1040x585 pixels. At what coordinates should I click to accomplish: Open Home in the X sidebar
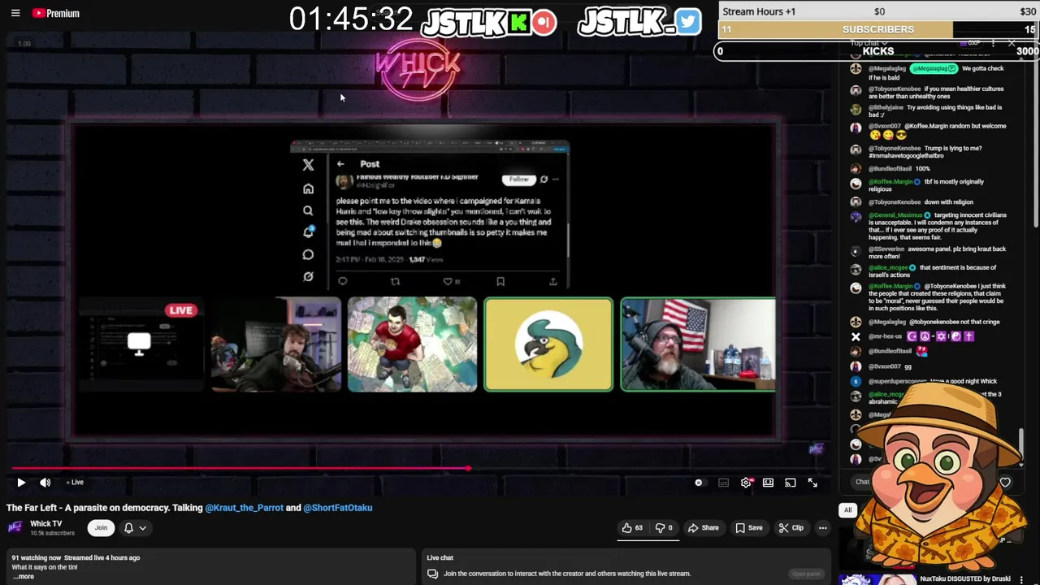tap(308, 188)
